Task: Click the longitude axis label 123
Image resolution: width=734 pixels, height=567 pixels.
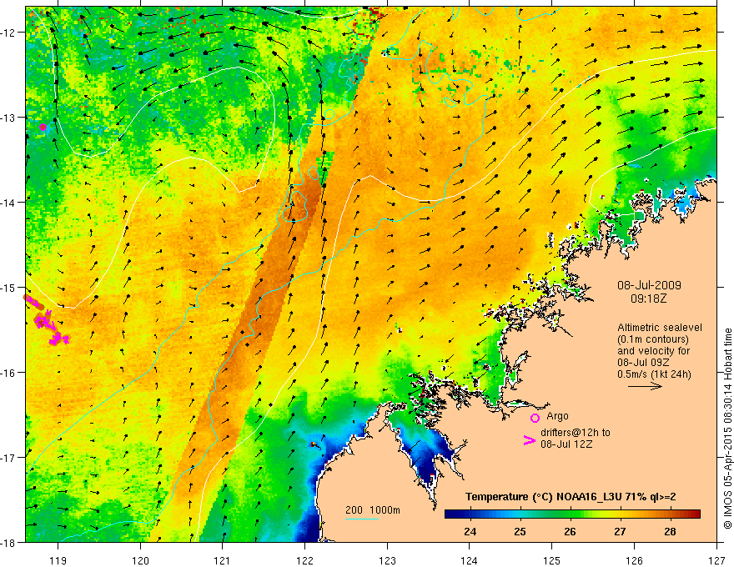Action: (387, 560)
